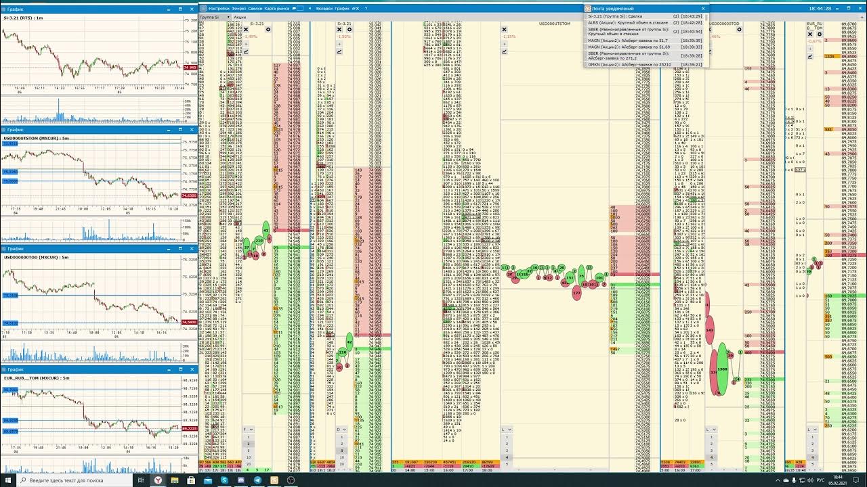Open chart icon in second Si-3.21 panel
The width and height of the screenshot is (867, 487).
coord(339,51)
